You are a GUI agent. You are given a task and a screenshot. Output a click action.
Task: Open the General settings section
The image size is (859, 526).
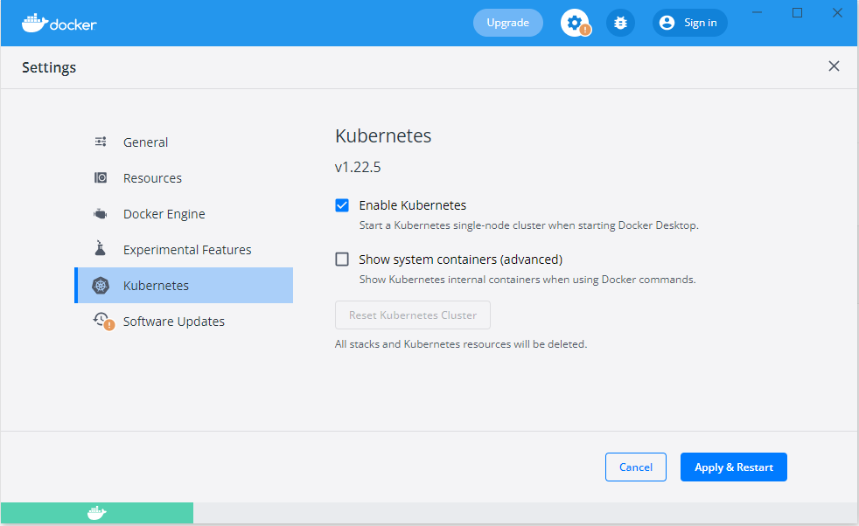(x=184, y=142)
